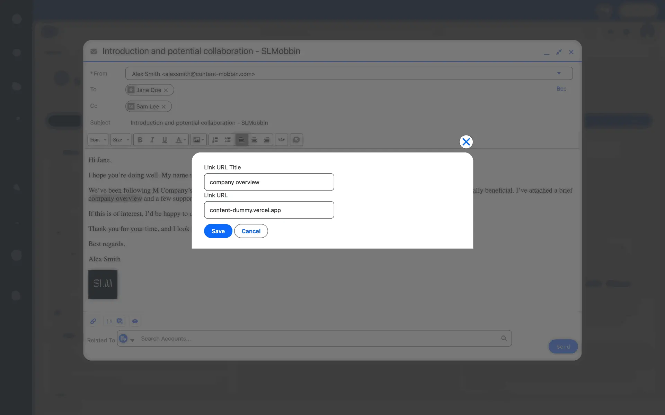665x415 pixels.
Task: Click the Link URL input field
Action: [x=269, y=210]
